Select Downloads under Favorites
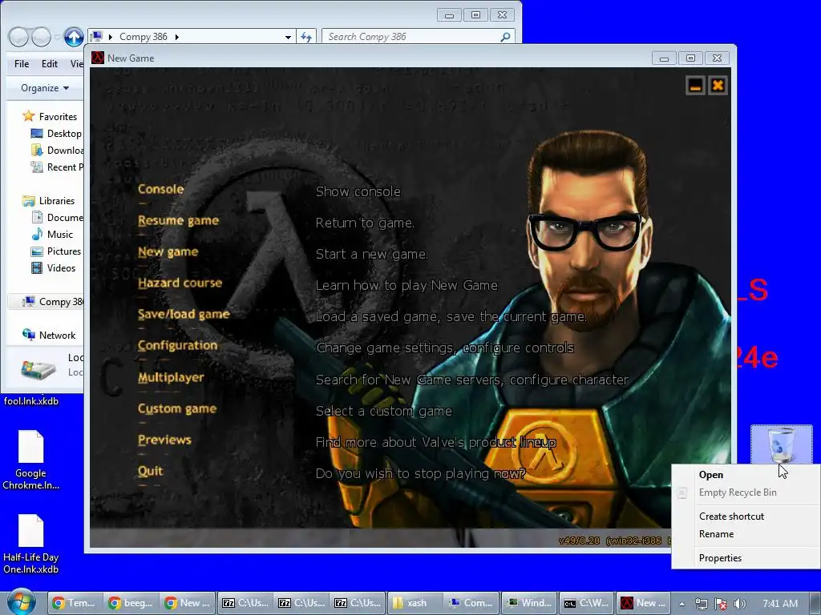821x615 pixels. coord(57,150)
